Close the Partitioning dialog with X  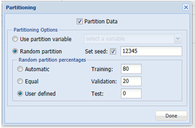(x=186, y=7)
